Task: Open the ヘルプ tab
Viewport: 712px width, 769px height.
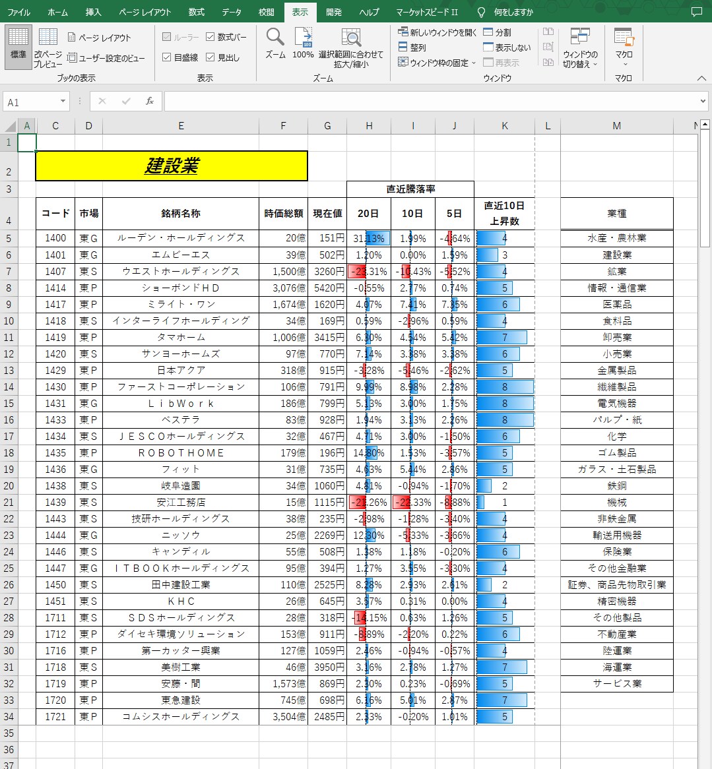Action: pos(369,13)
